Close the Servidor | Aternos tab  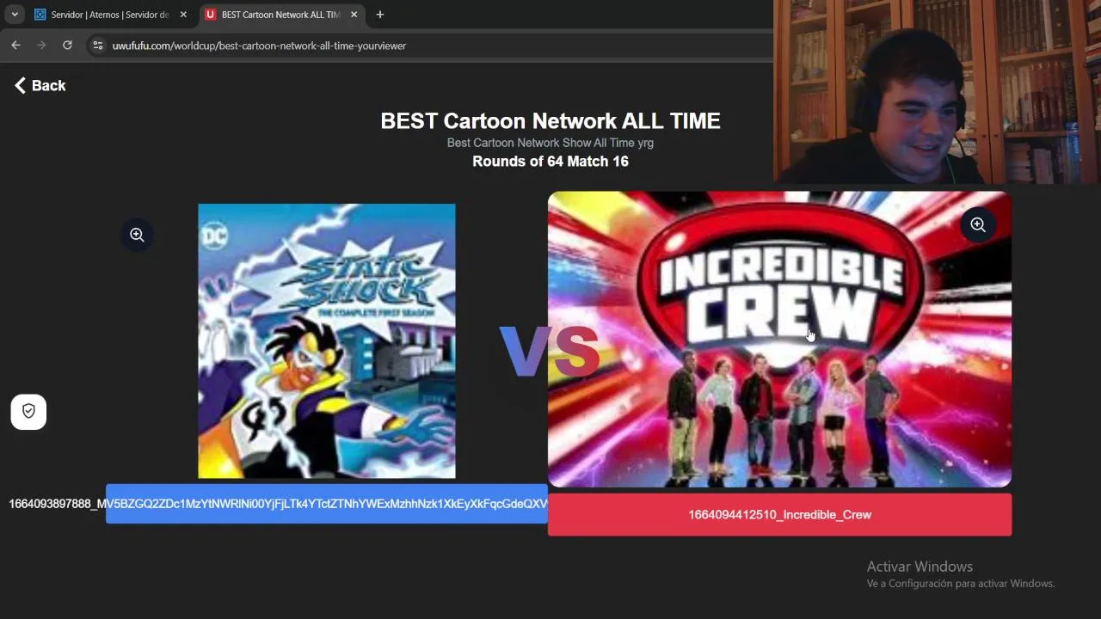(183, 15)
